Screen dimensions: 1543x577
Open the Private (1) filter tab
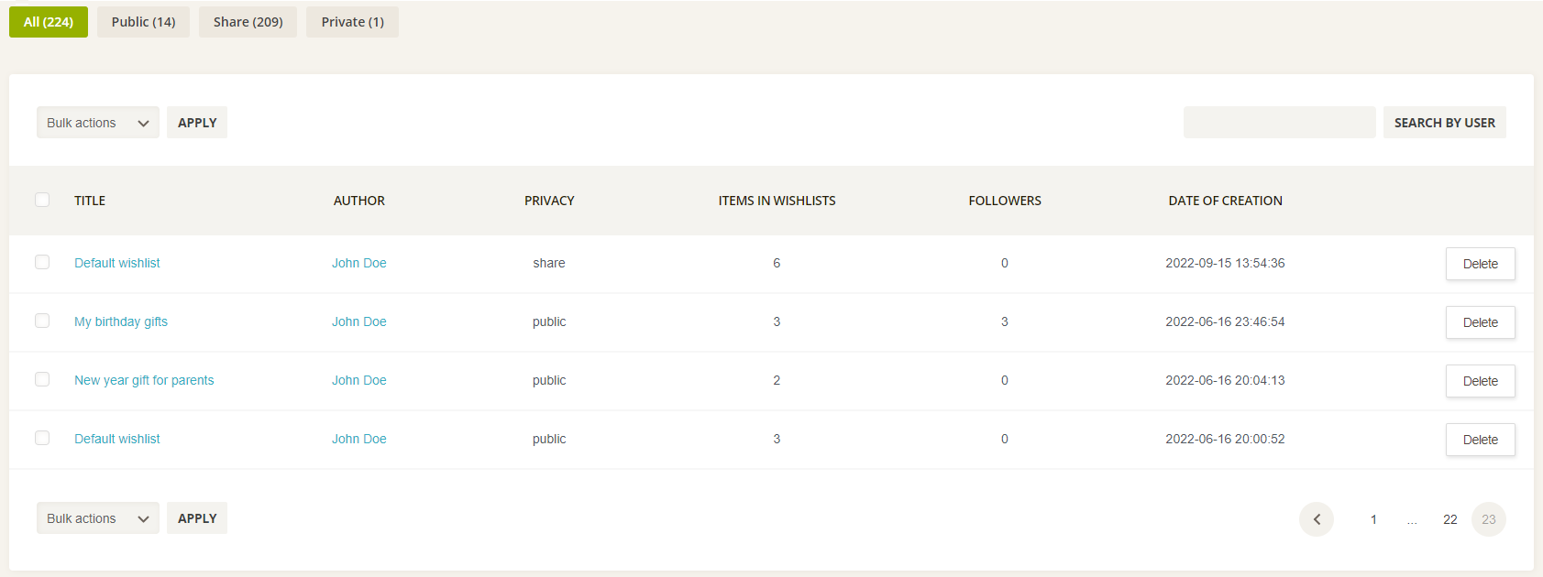(x=352, y=22)
